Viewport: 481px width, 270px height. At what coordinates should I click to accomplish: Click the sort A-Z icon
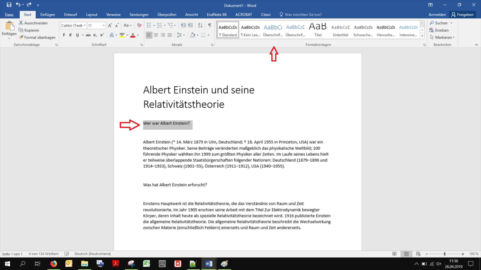click(x=200, y=25)
